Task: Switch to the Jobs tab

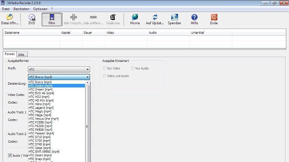Action: (x=21, y=55)
